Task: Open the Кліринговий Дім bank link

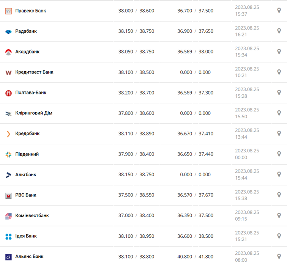Action: (x=34, y=113)
